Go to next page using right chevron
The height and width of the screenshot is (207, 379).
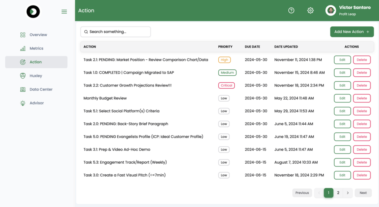[348, 193]
